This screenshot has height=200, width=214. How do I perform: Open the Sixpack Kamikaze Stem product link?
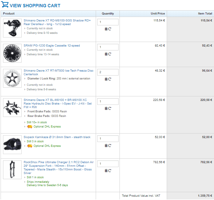pyautogui.click(x=57, y=137)
